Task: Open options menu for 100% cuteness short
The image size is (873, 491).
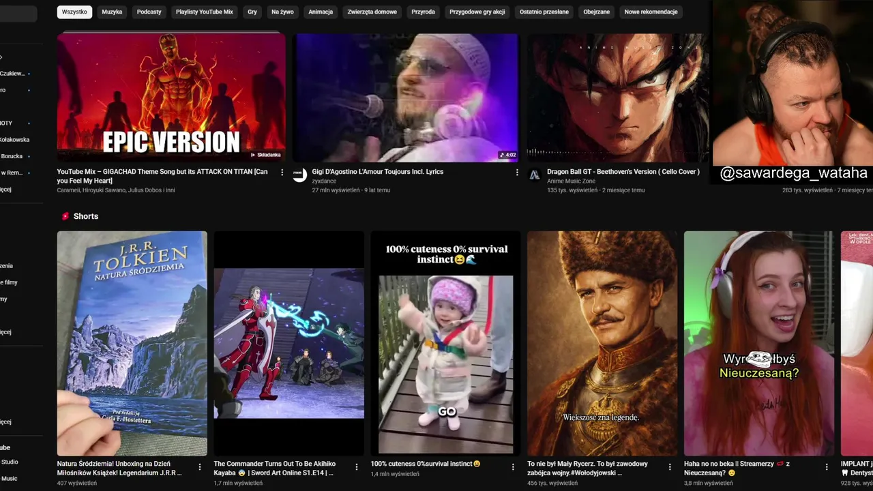Action: tap(514, 467)
